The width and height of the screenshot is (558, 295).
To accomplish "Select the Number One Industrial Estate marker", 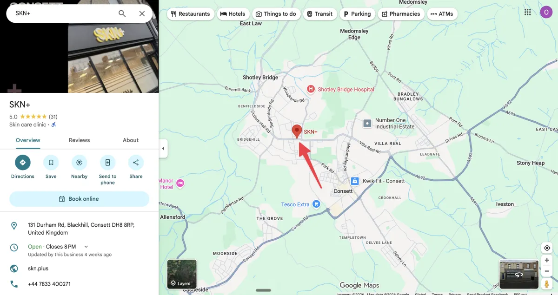I will tap(368, 124).
